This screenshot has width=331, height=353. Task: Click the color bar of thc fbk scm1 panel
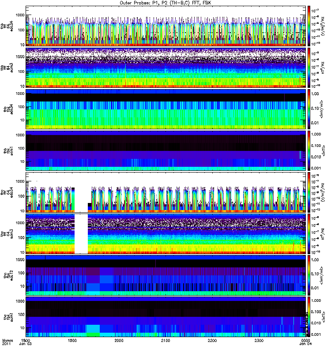tap(309, 317)
